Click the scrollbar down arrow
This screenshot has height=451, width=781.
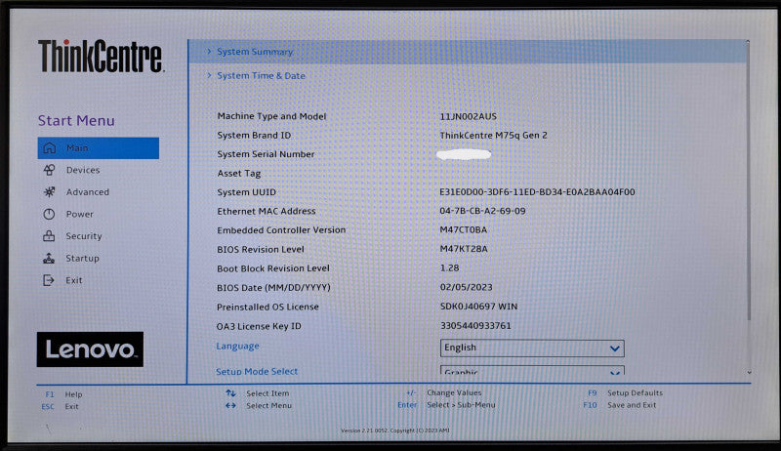pyautogui.click(x=749, y=372)
